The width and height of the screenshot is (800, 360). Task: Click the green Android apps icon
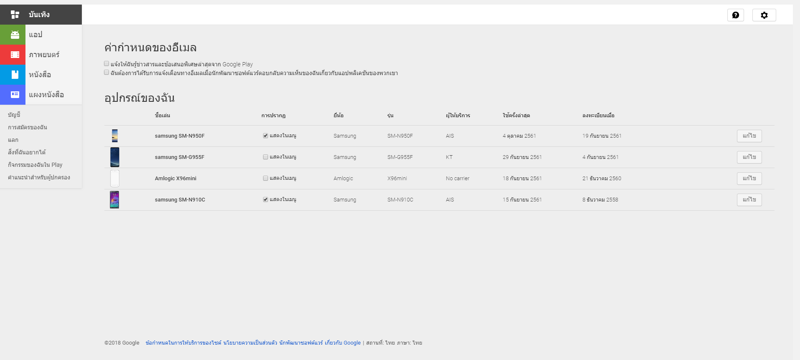[15, 35]
